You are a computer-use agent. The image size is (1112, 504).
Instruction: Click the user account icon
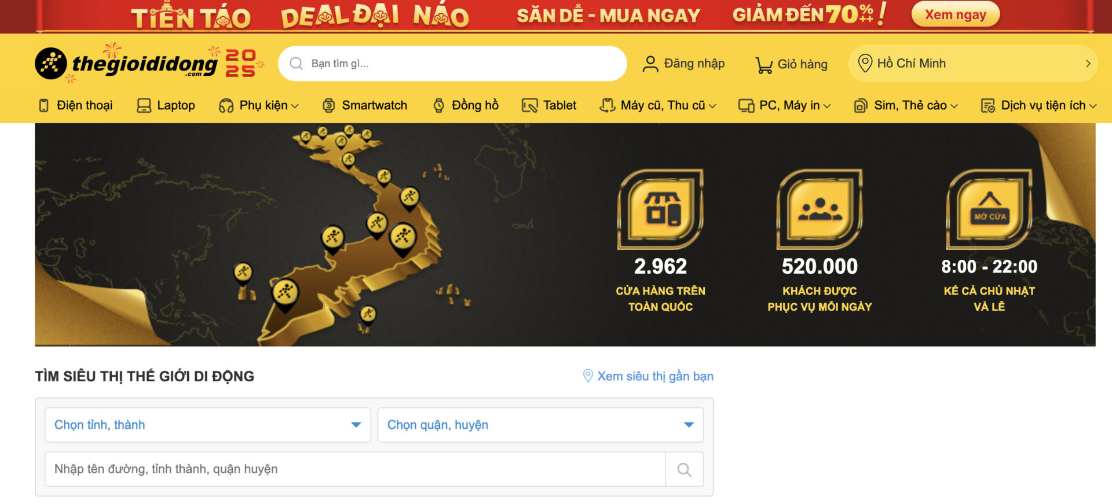[650, 64]
